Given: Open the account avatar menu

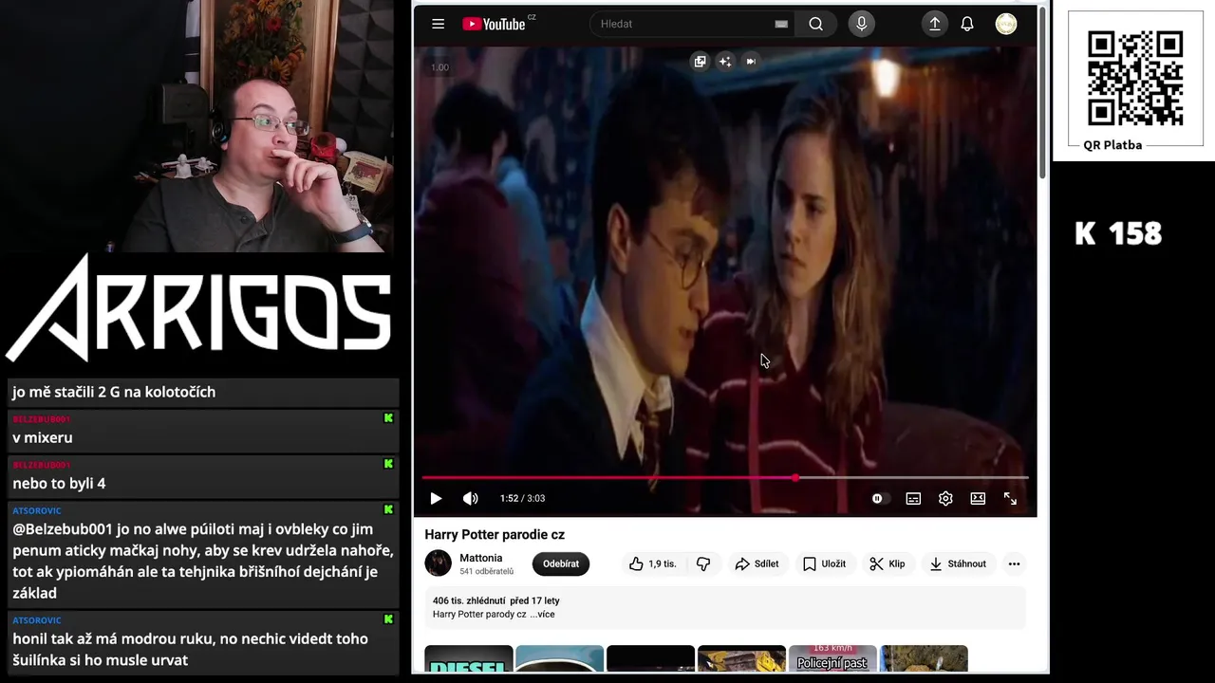Looking at the screenshot, I should tap(1006, 24).
